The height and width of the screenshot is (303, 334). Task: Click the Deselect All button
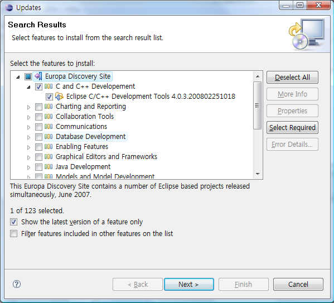[x=292, y=77]
